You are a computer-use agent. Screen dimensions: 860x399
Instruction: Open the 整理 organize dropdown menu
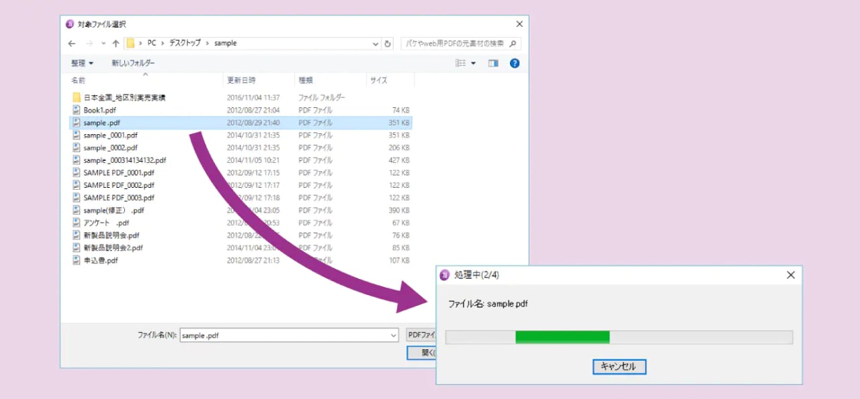point(82,63)
